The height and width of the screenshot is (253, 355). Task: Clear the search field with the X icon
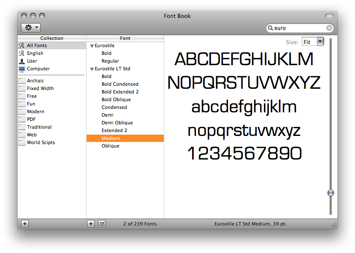pos(329,28)
